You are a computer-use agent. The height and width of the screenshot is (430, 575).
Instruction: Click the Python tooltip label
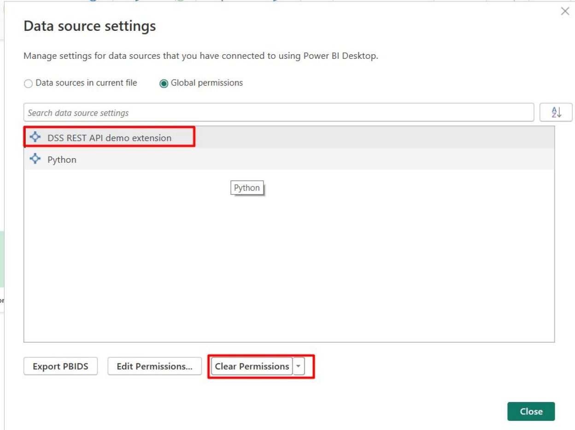point(247,188)
